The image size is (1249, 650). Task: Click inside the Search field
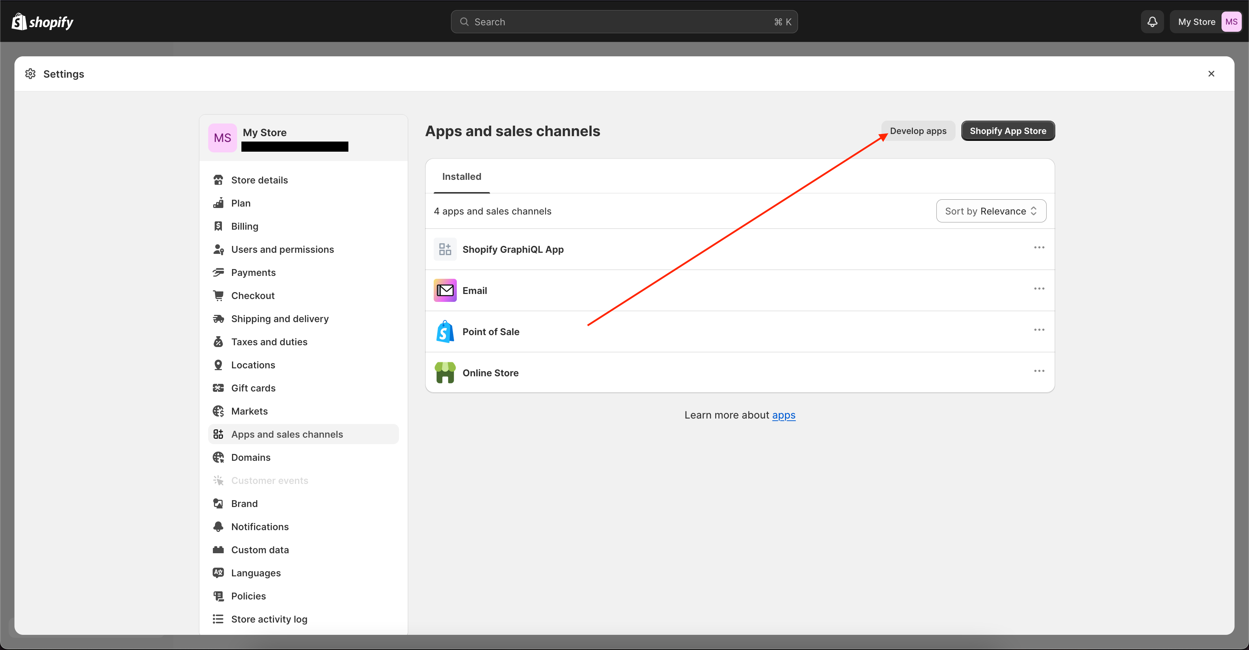click(624, 21)
